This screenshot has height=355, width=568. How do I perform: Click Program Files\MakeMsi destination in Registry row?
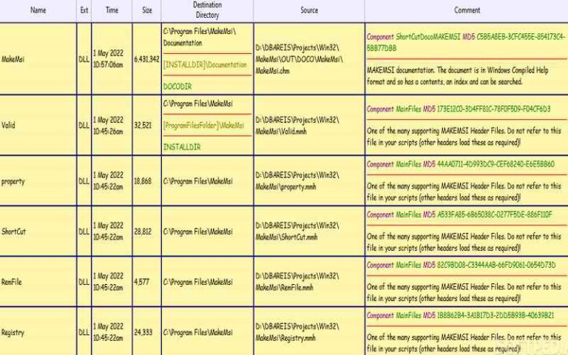[197, 332]
